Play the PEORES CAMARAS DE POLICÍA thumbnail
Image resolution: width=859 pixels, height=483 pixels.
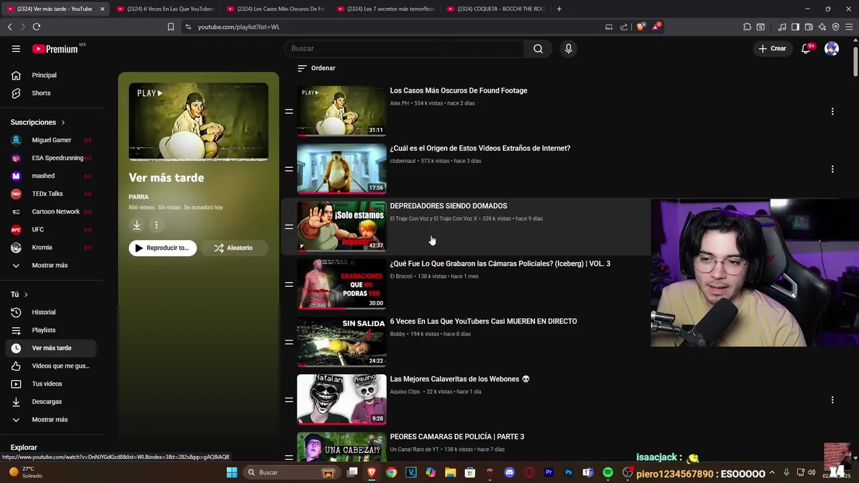[342, 447]
